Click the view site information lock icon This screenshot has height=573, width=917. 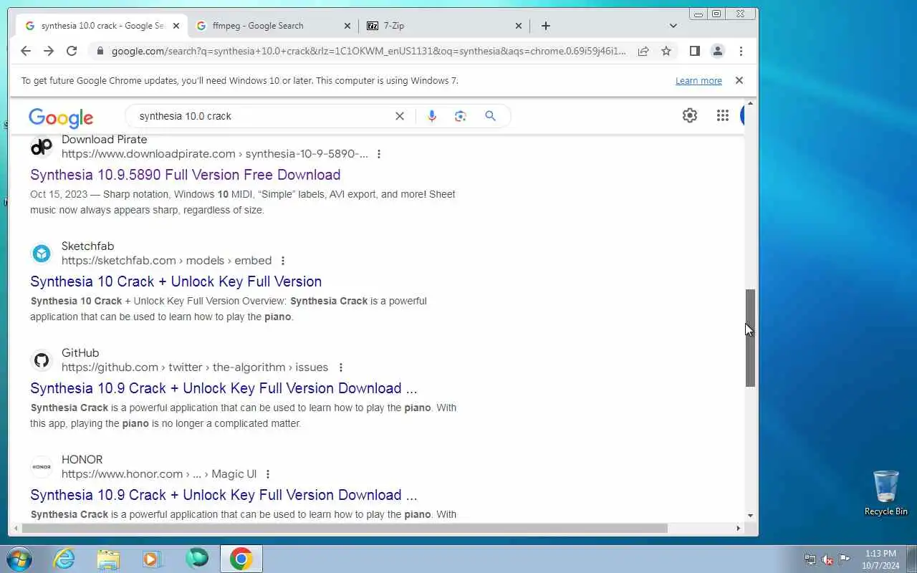pyautogui.click(x=100, y=51)
